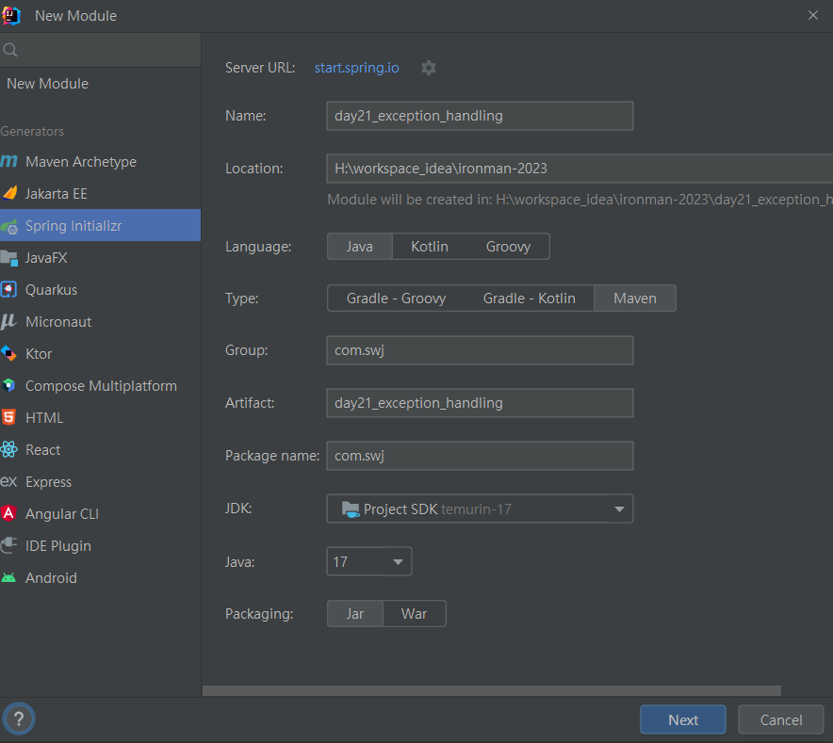Click the Group input field
Viewport: 833px width, 743px height.
[x=480, y=350]
